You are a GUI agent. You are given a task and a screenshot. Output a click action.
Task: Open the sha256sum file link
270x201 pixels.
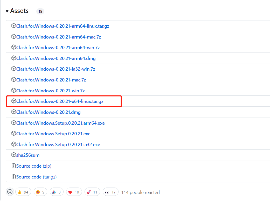28,155
